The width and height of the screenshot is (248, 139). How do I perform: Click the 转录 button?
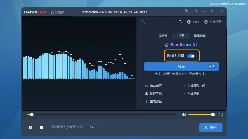click(181, 66)
